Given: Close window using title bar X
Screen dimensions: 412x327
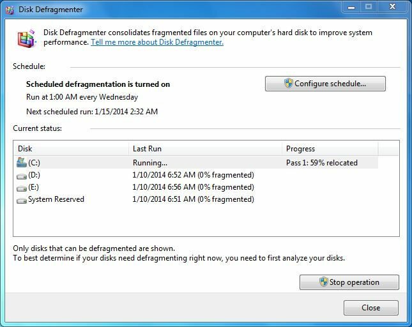Looking at the screenshot, I should pyautogui.click(x=392, y=7).
